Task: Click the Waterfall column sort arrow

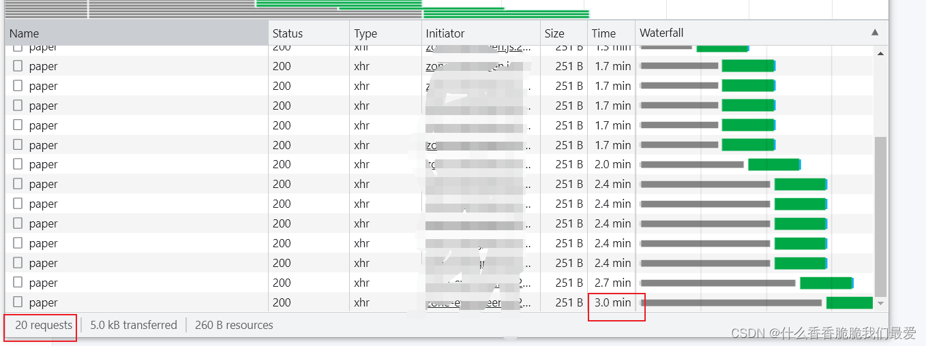Action: tap(875, 33)
